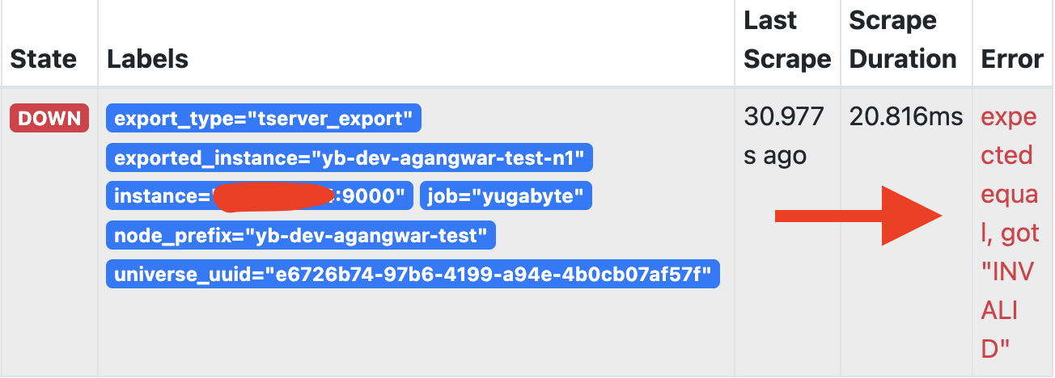Click the universe_uuid label badge
This screenshot has height=378, width=1055.
click(413, 274)
